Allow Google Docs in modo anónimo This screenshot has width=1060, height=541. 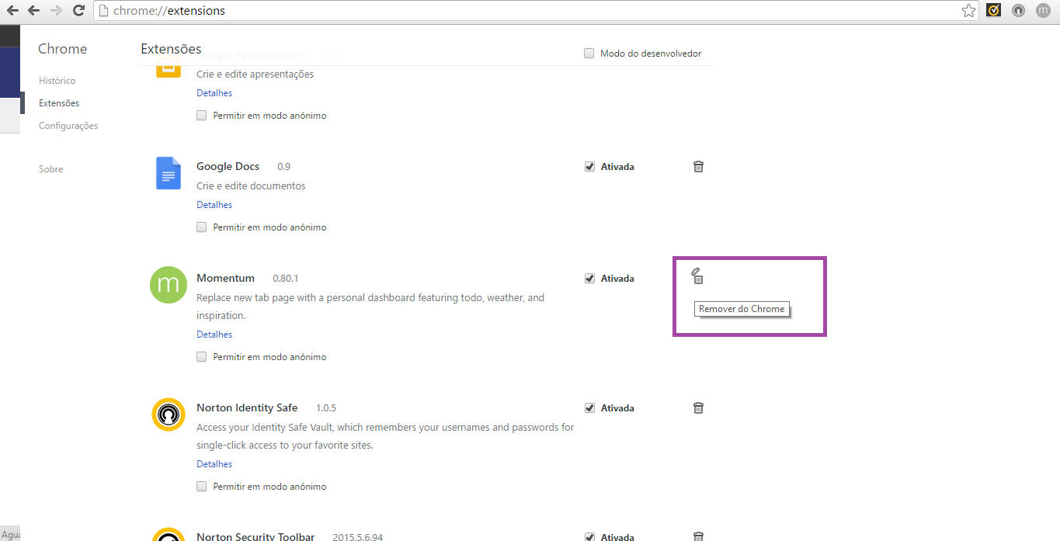point(202,227)
